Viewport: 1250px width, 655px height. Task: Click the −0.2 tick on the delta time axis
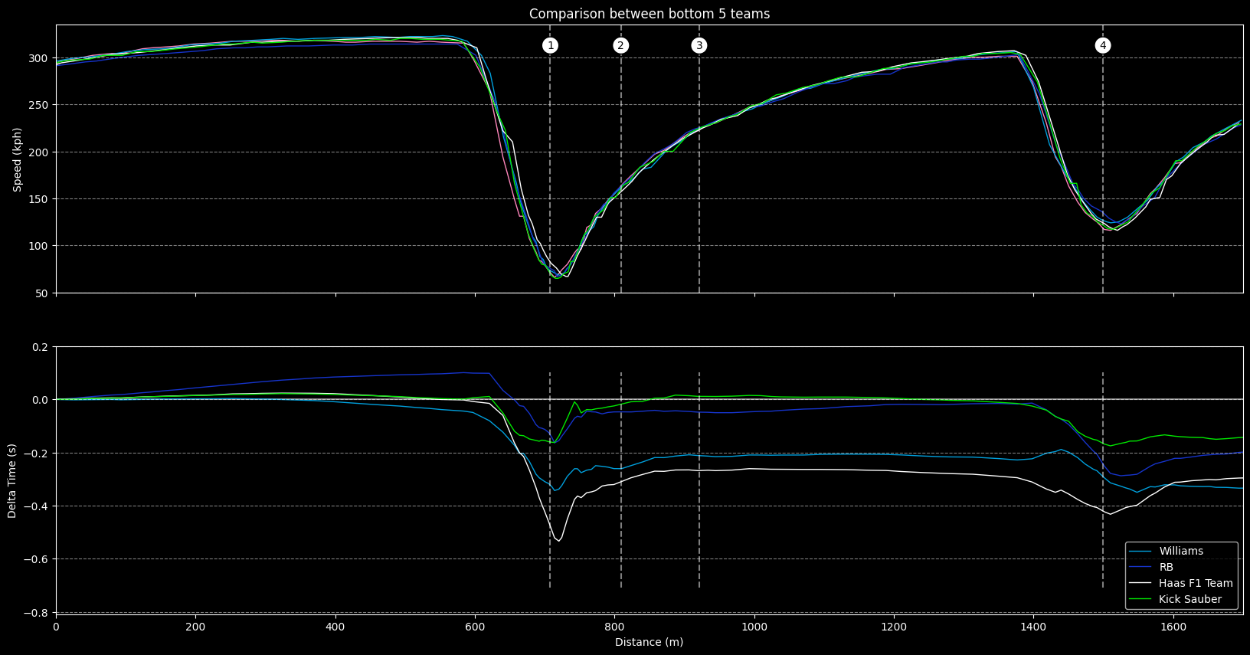coord(37,454)
